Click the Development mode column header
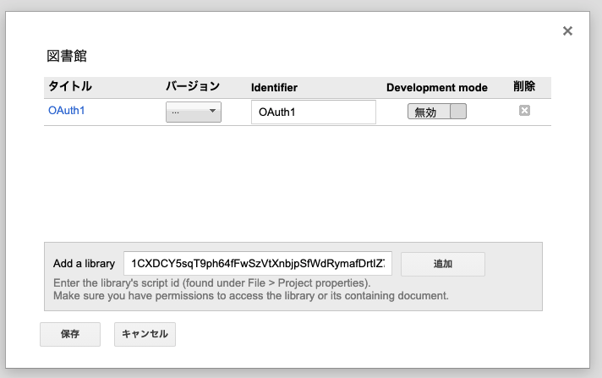The height and width of the screenshot is (378, 602). pos(437,88)
